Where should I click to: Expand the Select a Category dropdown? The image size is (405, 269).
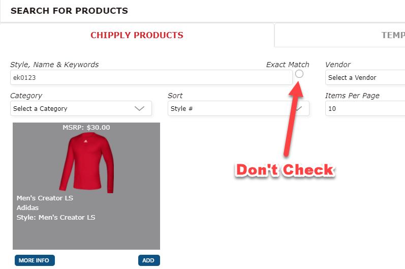click(x=81, y=108)
